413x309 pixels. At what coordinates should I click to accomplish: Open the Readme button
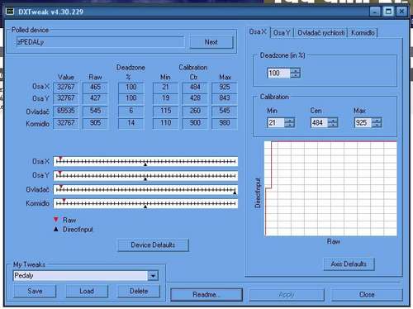tap(206, 295)
